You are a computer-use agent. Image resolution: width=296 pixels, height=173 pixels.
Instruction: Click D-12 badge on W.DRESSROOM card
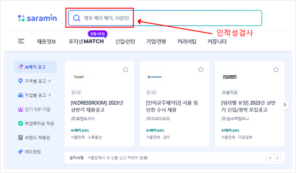pyautogui.click(x=76, y=92)
